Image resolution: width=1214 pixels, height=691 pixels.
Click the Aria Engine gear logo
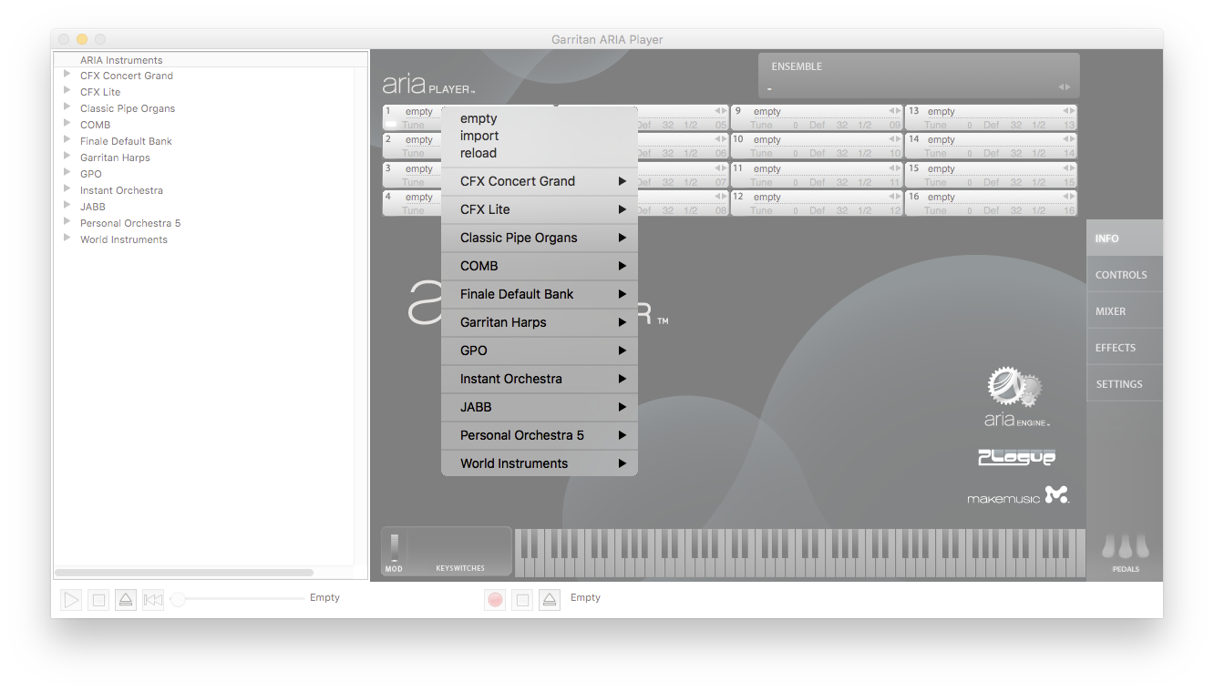point(1015,389)
